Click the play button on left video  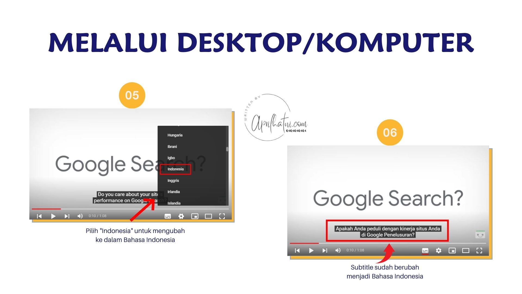(x=53, y=215)
